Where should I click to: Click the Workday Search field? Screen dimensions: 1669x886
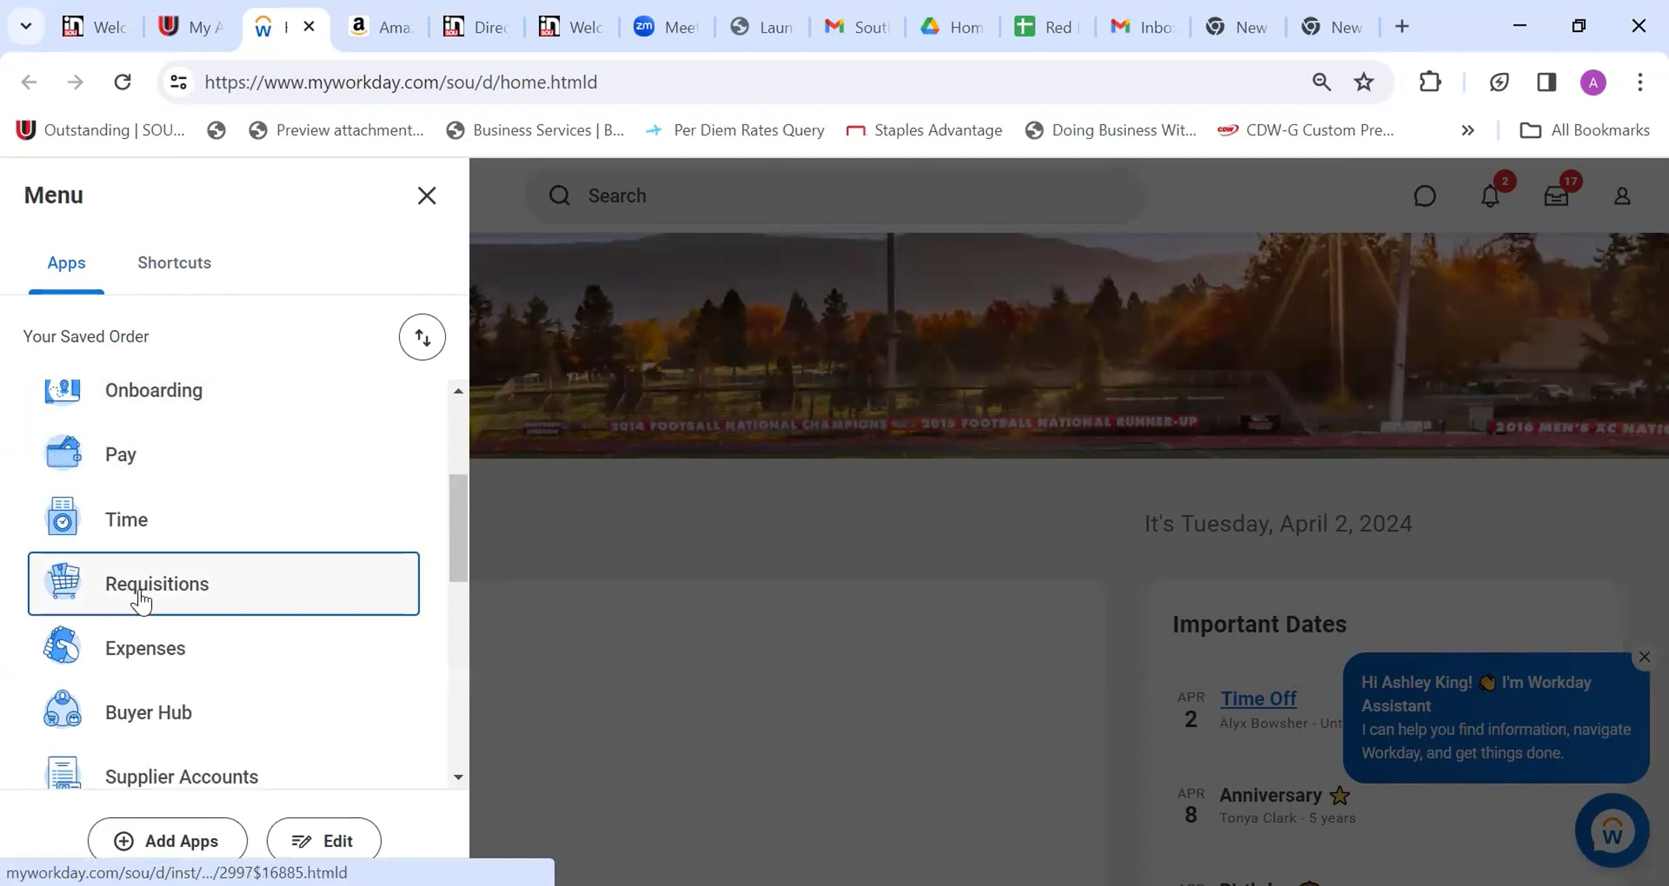click(834, 196)
